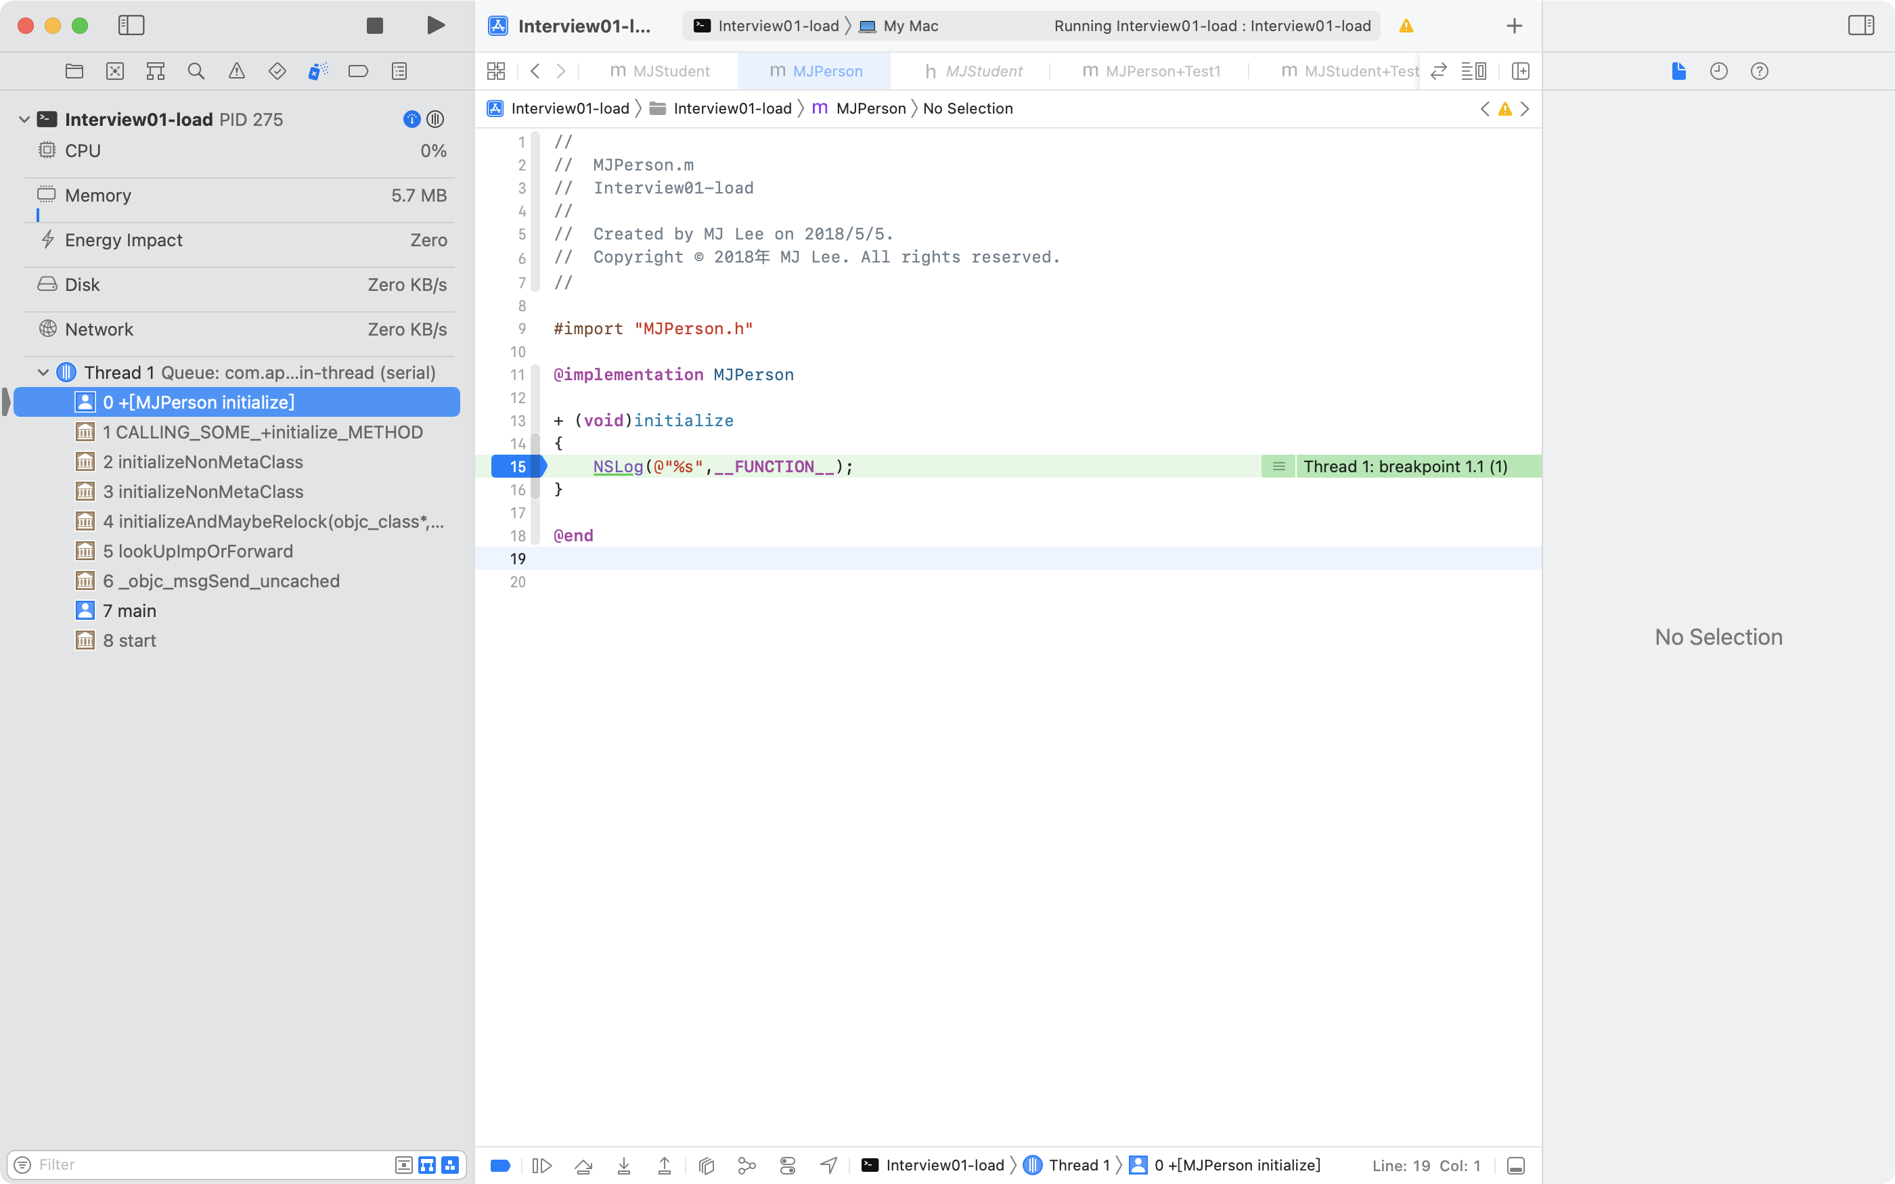Open the MJPerson breadcrumb in jump bar
This screenshot has height=1184, width=1895.
tap(859, 108)
